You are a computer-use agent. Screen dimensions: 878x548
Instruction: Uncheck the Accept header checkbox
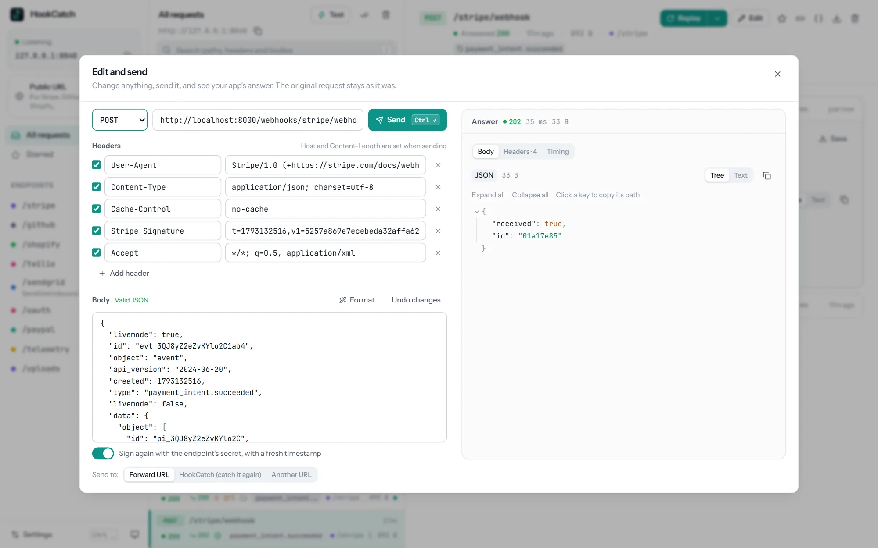tap(97, 253)
